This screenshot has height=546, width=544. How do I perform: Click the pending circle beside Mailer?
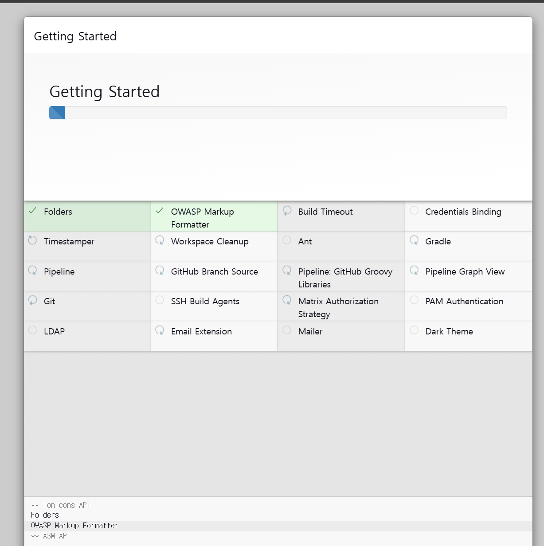(x=287, y=330)
